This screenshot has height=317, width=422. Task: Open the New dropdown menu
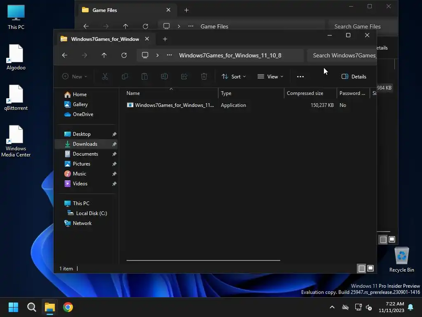pos(75,76)
